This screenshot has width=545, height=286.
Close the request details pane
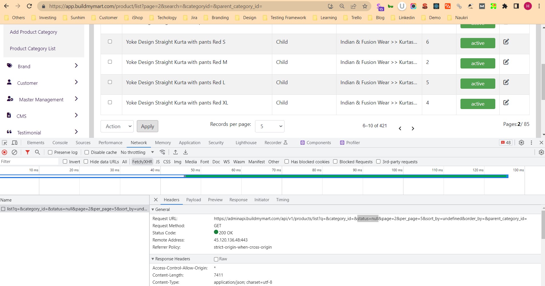(x=156, y=200)
